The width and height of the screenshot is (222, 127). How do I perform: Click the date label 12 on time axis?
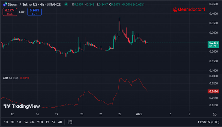click(x=12, y=114)
